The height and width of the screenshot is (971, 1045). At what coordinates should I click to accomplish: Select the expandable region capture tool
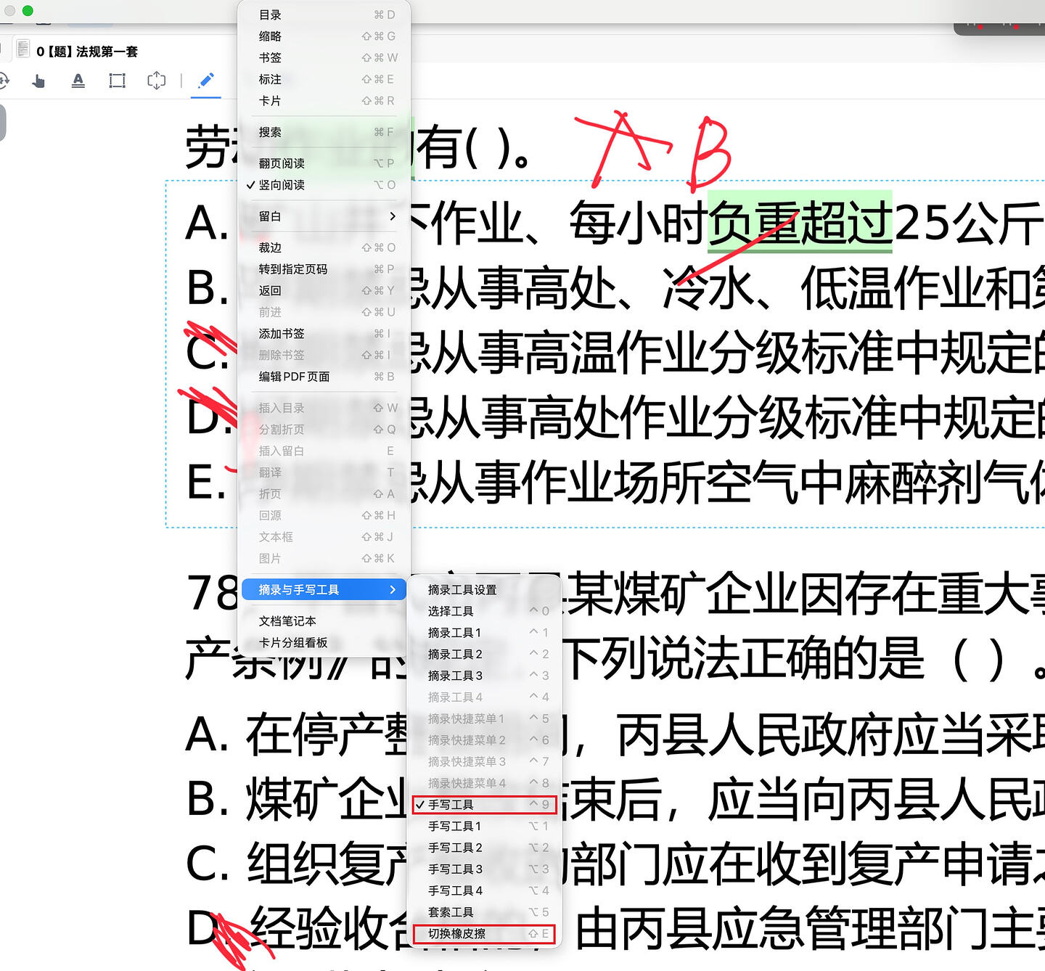(x=157, y=81)
